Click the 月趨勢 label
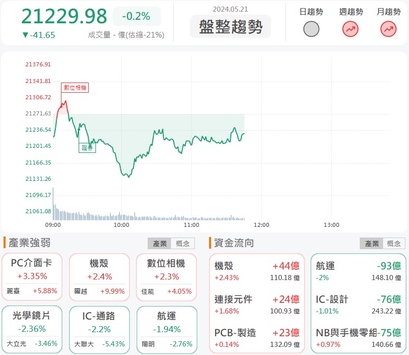The width and height of the screenshot is (409, 355). (x=388, y=12)
